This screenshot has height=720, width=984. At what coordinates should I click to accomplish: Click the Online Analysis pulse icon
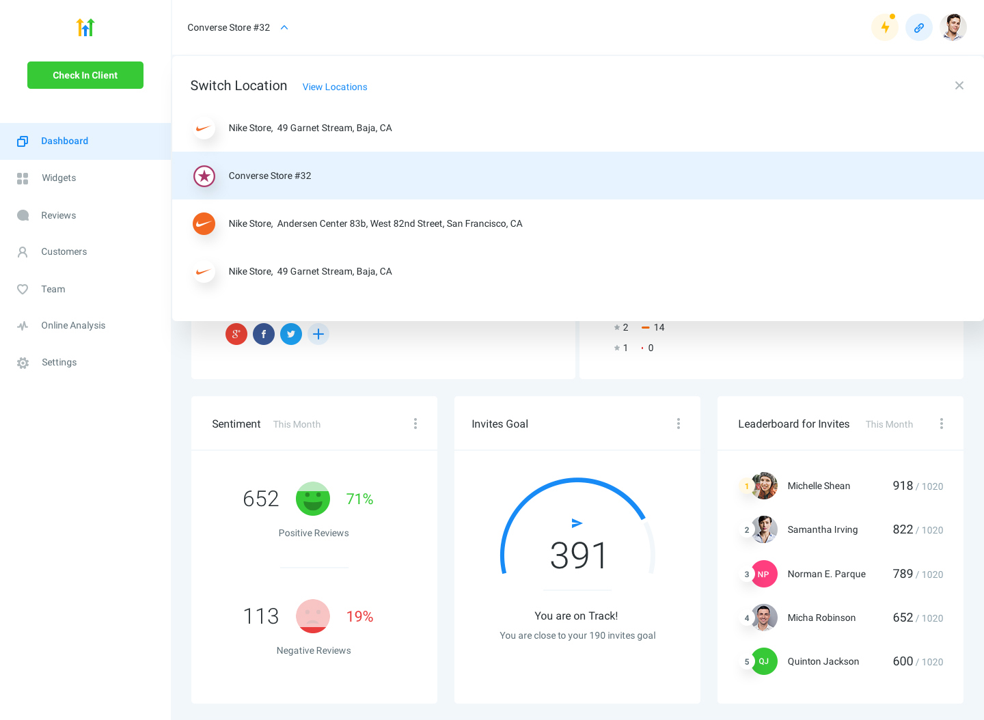pos(23,326)
